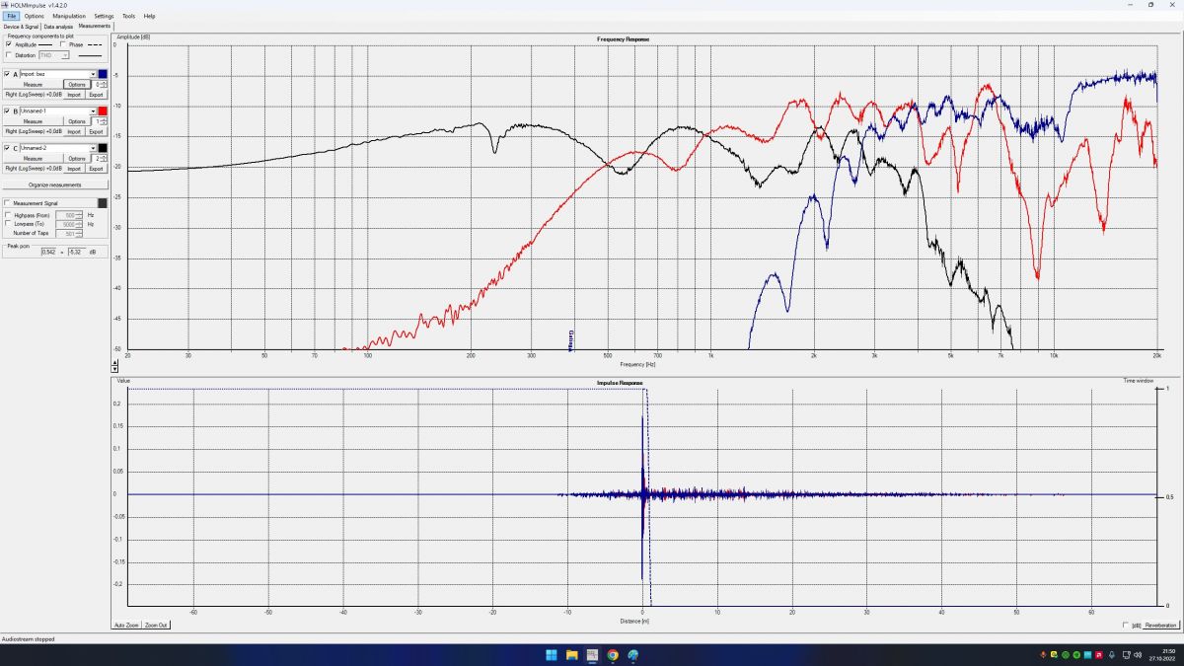Open measurement A name dropdown
Screen dimensions: 1184x666
pos(94,74)
